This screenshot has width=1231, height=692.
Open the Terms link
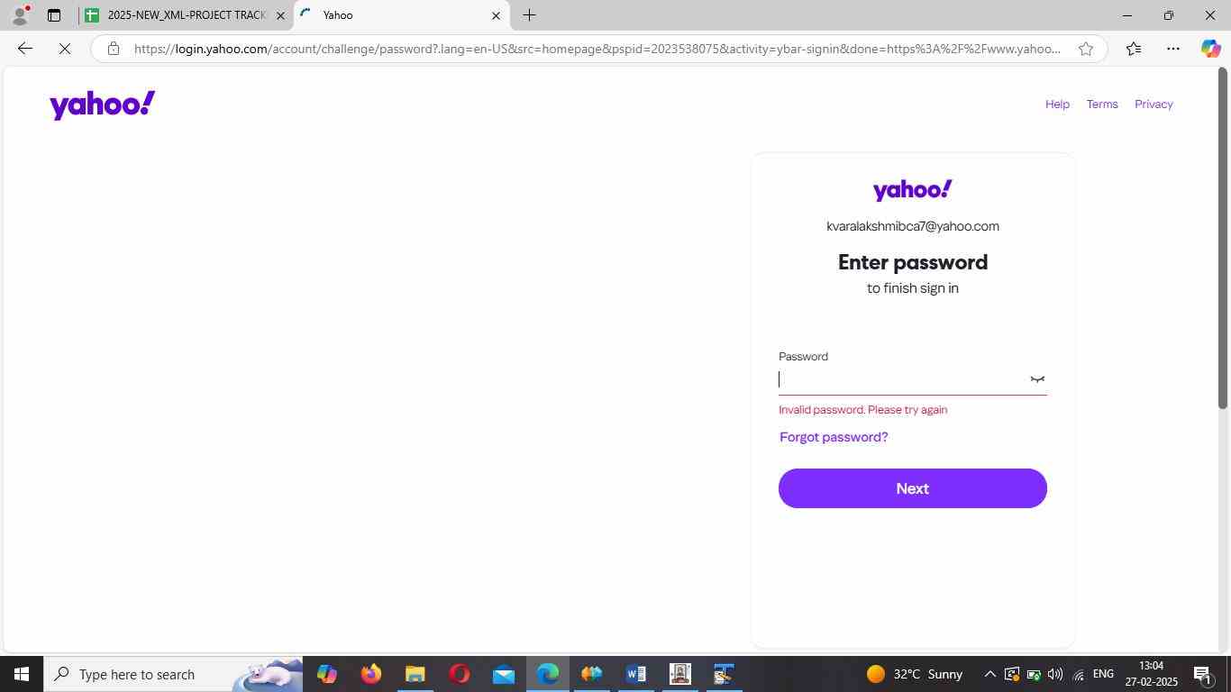coord(1102,105)
